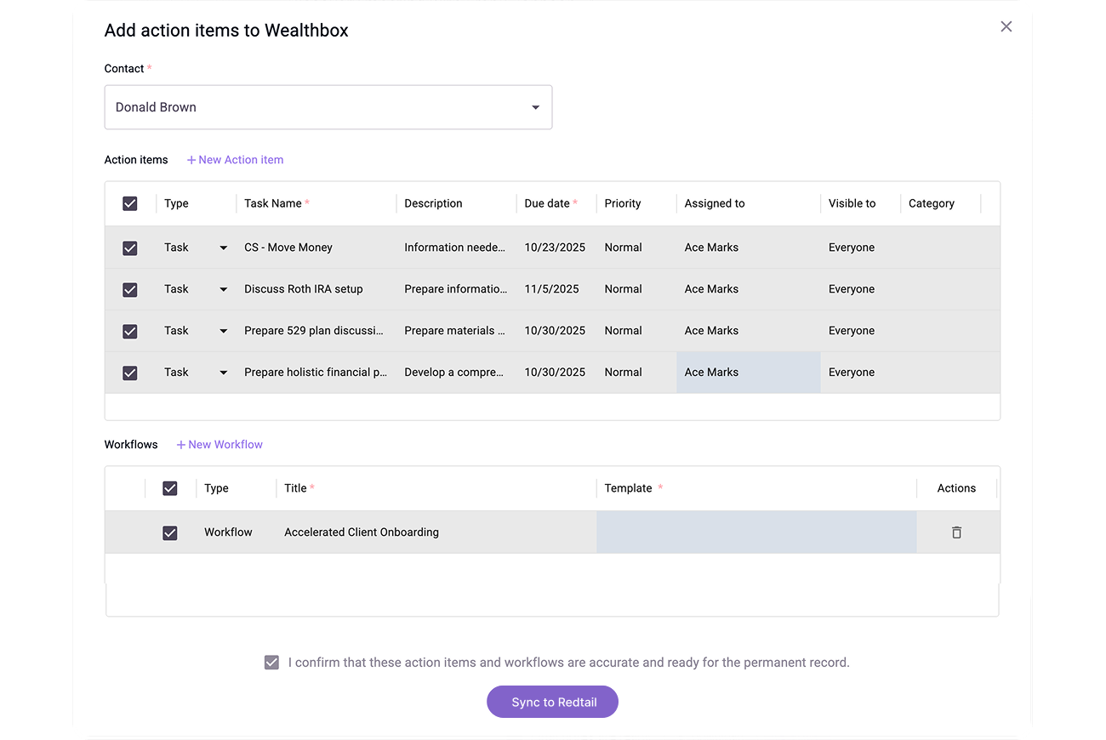The width and height of the screenshot is (1106, 740).
Task: Expand Type dropdown for CS - Move Money
Action: 223,248
